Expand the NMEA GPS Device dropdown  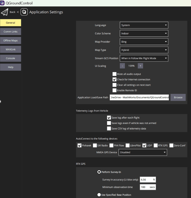tap(143, 152)
